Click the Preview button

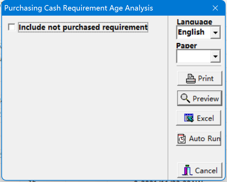pyautogui.click(x=200, y=98)
